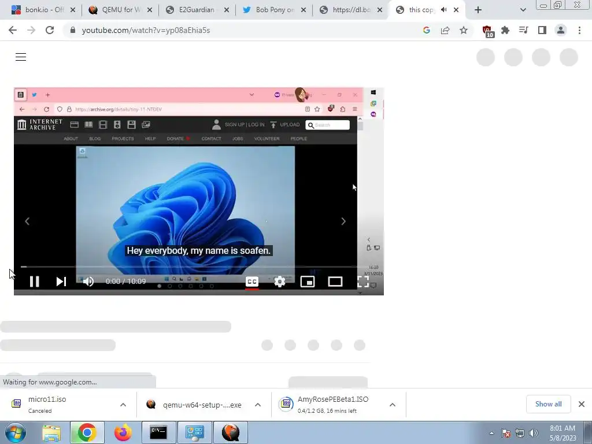Go back to previous page
Image resolution: width=592 pixels, height=444 pixels.
13,30
